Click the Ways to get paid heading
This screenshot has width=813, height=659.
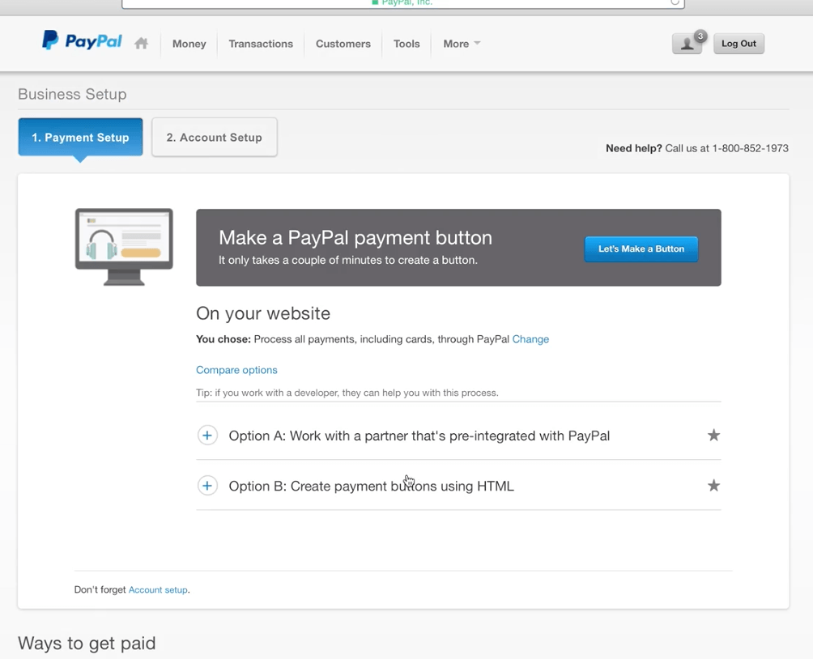tap(87, 643)
